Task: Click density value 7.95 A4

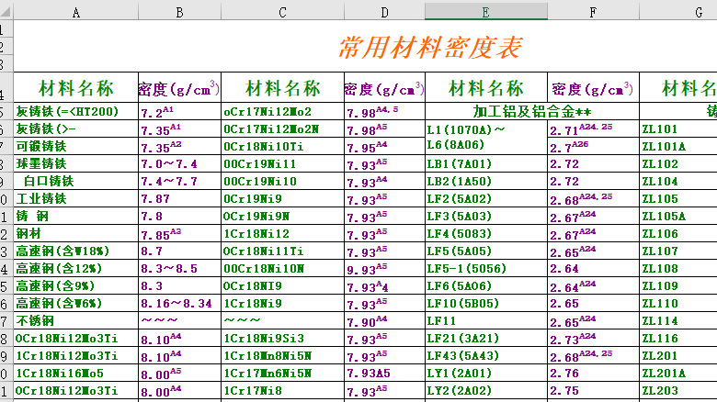Action: tap(384, 146)
